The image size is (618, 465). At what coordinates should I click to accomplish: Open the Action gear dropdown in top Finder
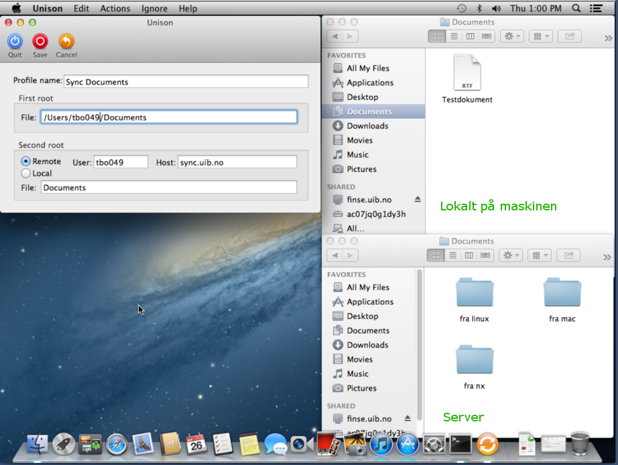point(512,36)
